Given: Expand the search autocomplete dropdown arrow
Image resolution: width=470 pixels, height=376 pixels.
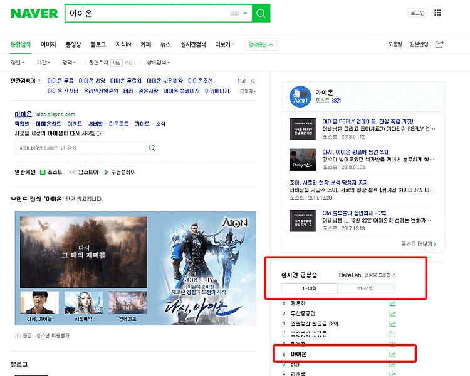Looking at the screenshot, I should coord(245,13).
